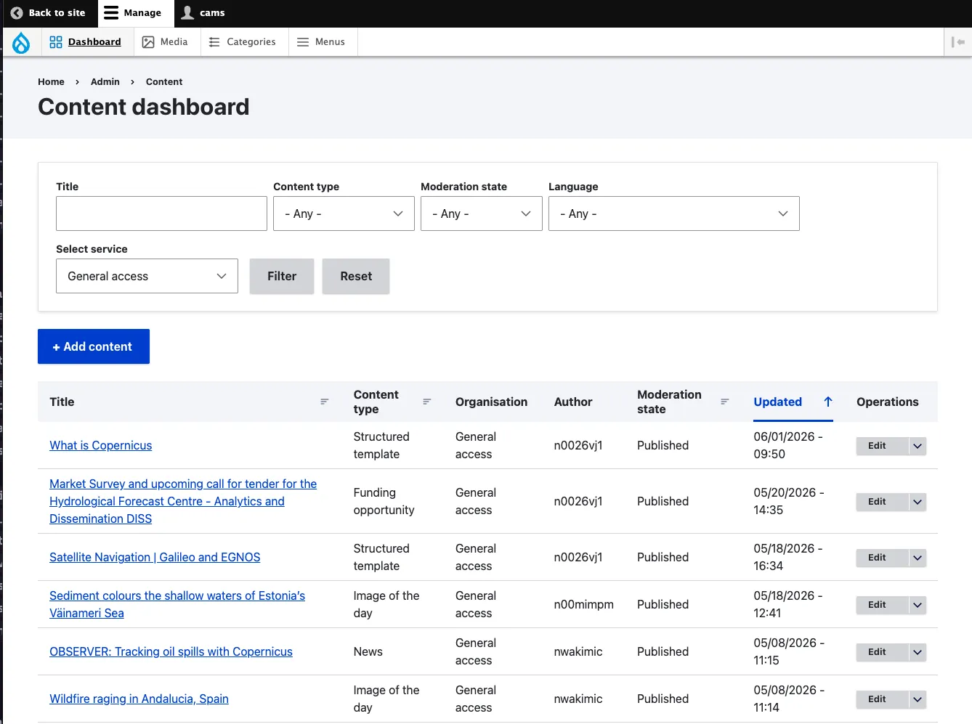The width and height of the screenshot is (972, 724).
Task: Click the sort icon in Content type header
Action: click(x=427, y=402)
